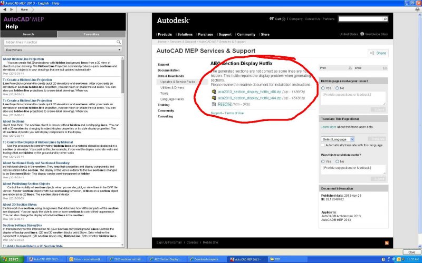The width and height of the screenshot is (422, 263).
Task: Click the search results scrollbar thumb
Action: (x=122, y=76)
